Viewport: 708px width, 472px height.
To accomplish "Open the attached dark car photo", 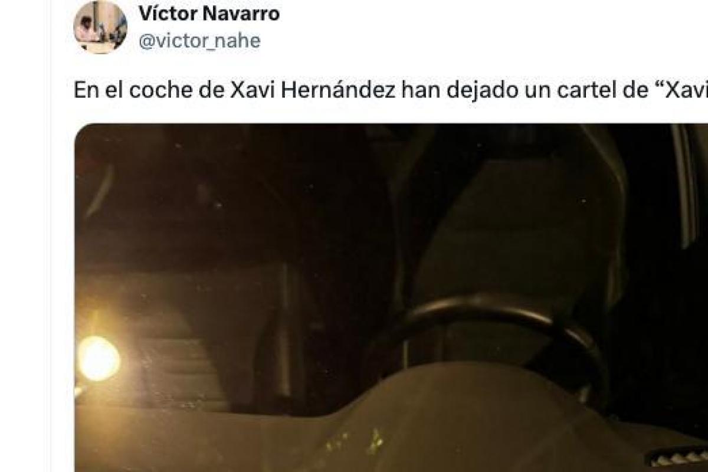I will 391,298.
